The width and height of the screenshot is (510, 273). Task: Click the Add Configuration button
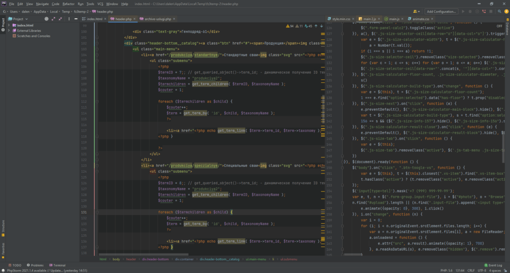pos(441,11)
